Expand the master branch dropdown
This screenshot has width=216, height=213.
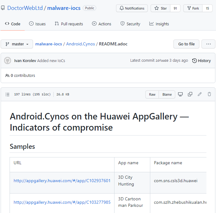coord(17,44)
